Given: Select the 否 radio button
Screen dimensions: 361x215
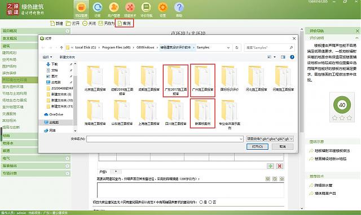Looking at the screenshot, I should point(210,202).
